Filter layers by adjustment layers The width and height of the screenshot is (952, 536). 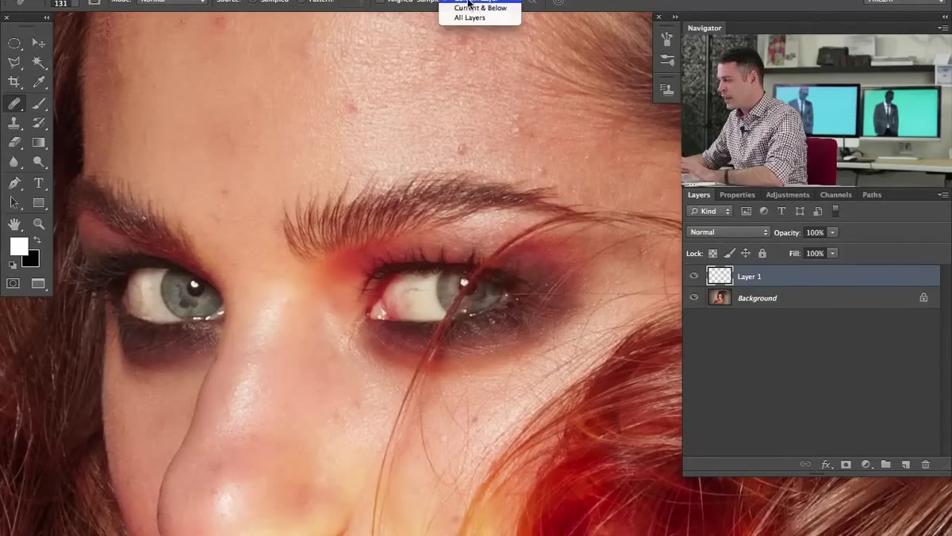coord(764,211)
